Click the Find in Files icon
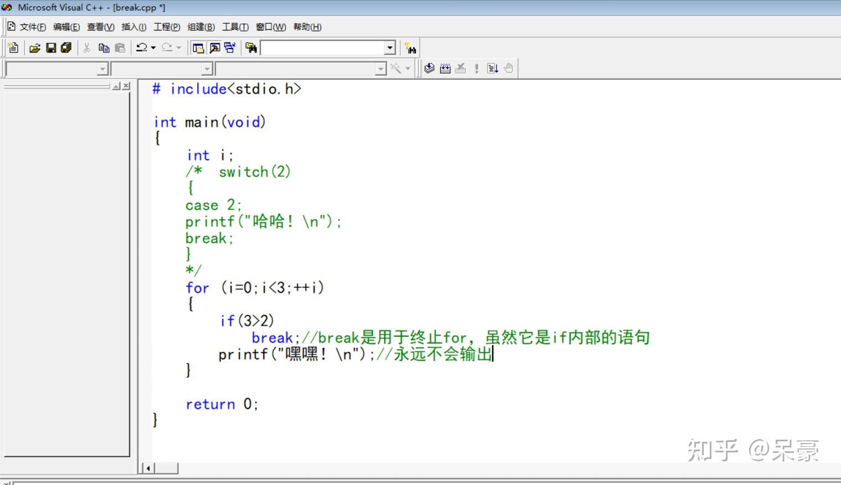 tap(251, 48)
